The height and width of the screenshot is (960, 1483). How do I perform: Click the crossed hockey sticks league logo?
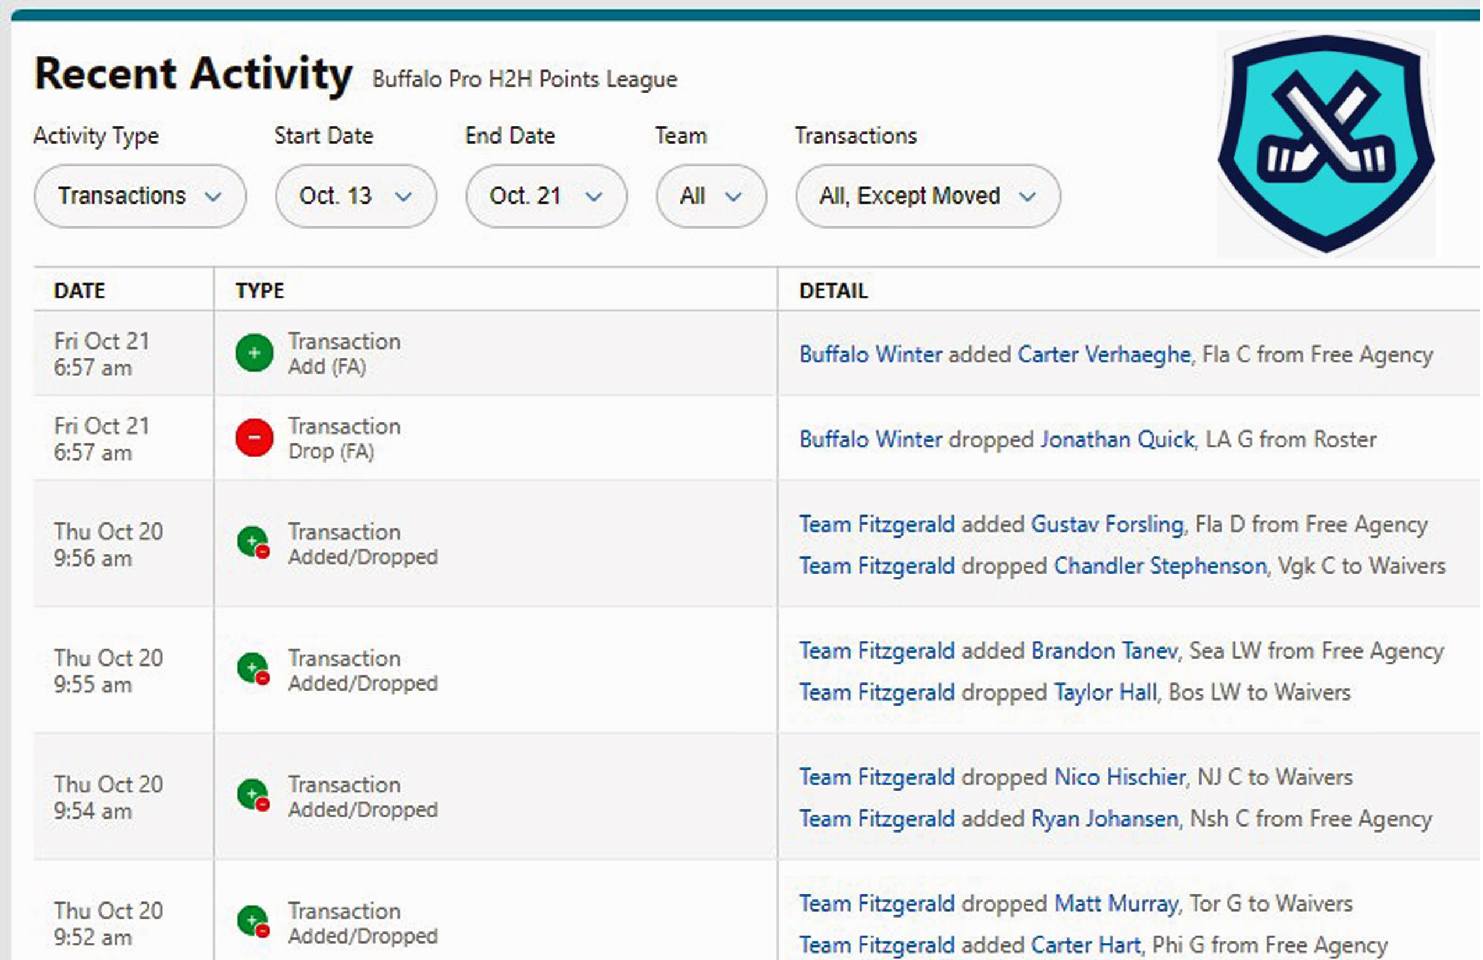coord(1326,143)
